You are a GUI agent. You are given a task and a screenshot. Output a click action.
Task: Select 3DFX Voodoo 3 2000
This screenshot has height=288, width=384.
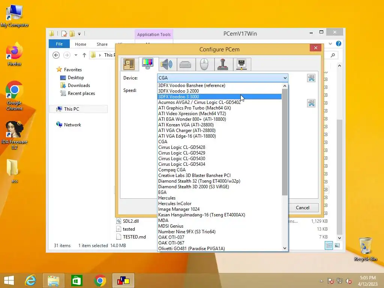click(219, 91)
